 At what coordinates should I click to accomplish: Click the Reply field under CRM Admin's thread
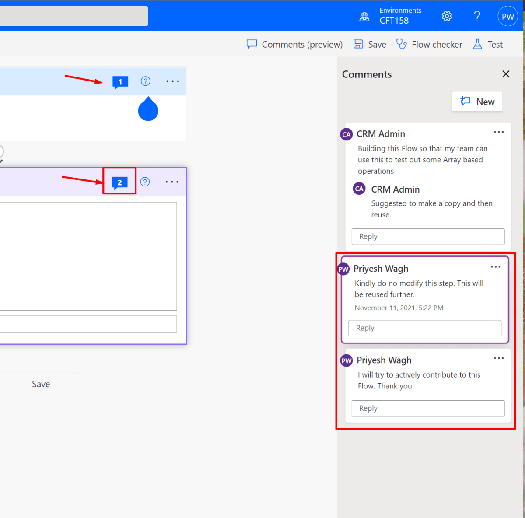[x=427, y=236]
